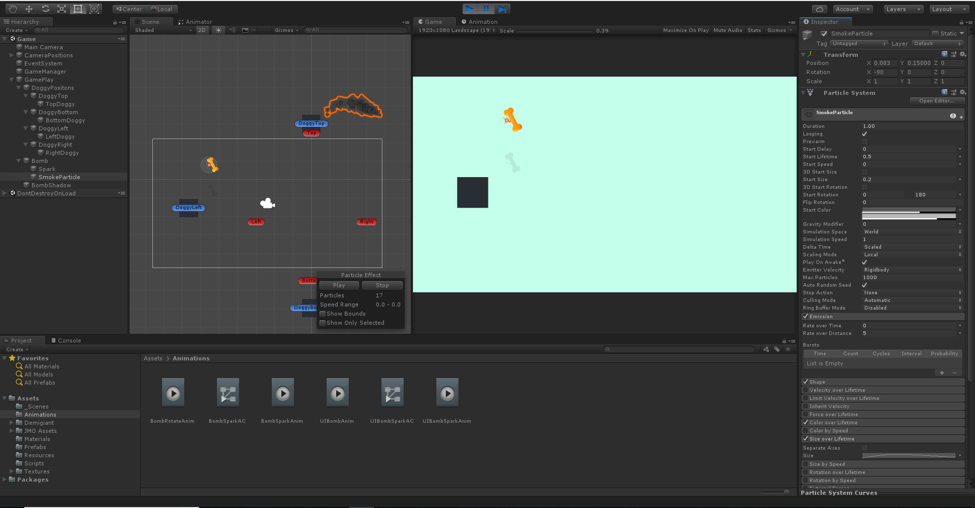Click the Step frame button

coord(502,9)
